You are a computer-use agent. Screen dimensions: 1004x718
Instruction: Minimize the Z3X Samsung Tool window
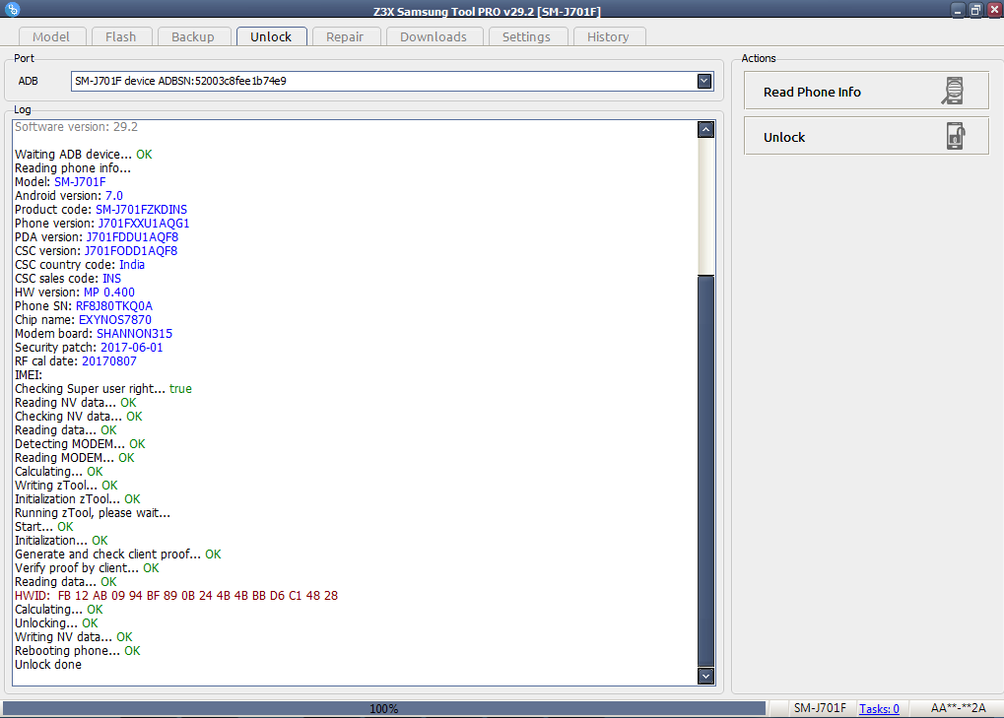(958, 10)
